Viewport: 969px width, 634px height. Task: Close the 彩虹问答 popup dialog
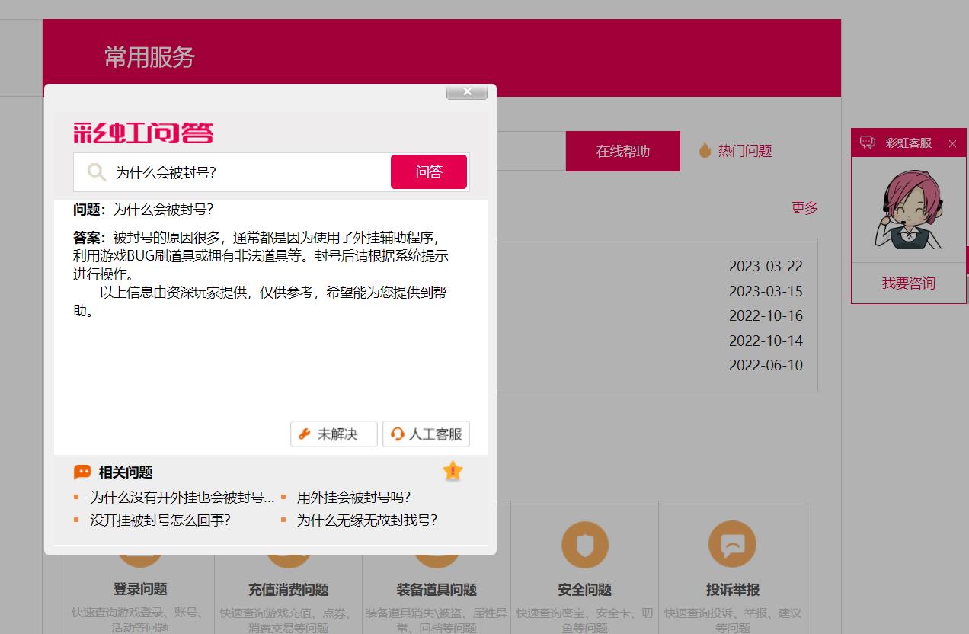467,91
